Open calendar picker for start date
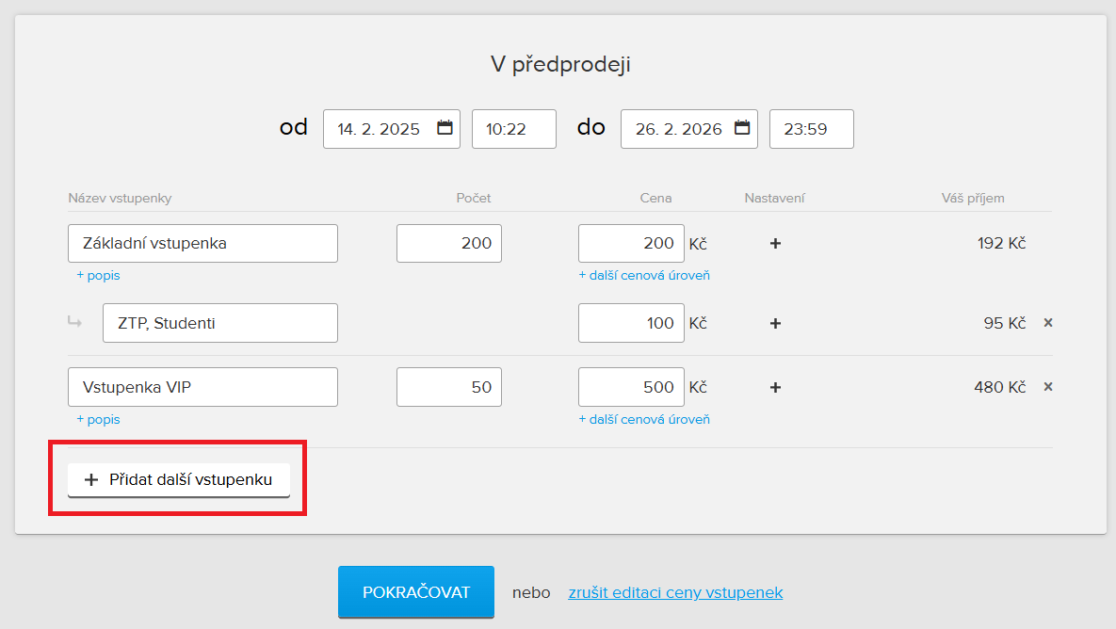Viewport: 1116px width, 629px height. point(445,128)
